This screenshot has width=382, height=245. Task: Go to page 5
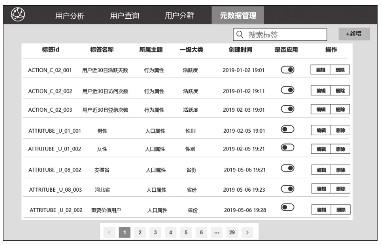[186, 232]
